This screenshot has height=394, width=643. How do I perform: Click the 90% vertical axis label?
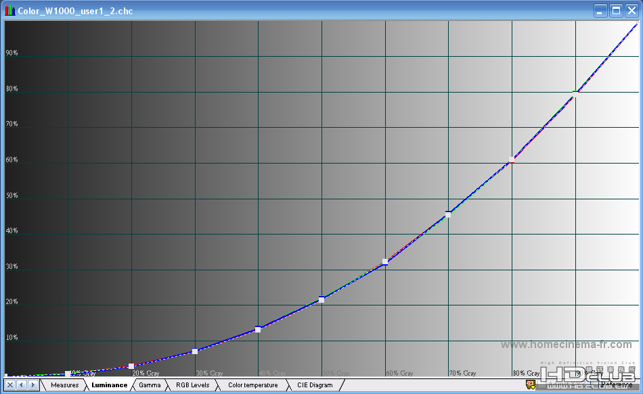[x=12, y=53]
